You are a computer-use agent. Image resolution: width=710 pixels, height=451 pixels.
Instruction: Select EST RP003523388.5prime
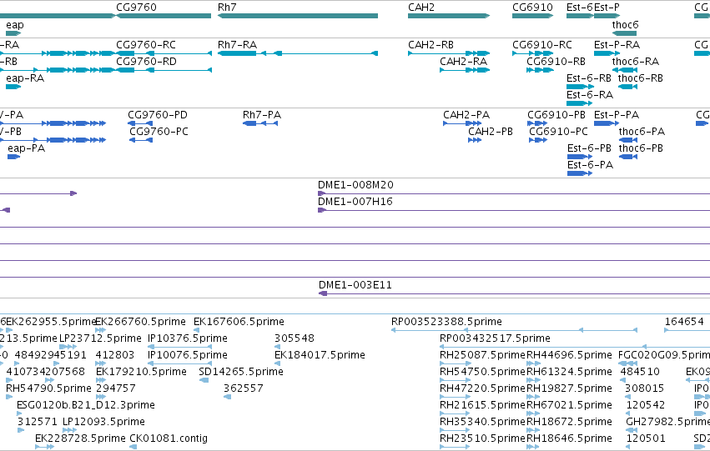515,330
